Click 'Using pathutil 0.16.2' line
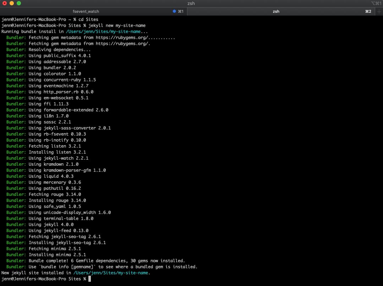 pos(55,188)
